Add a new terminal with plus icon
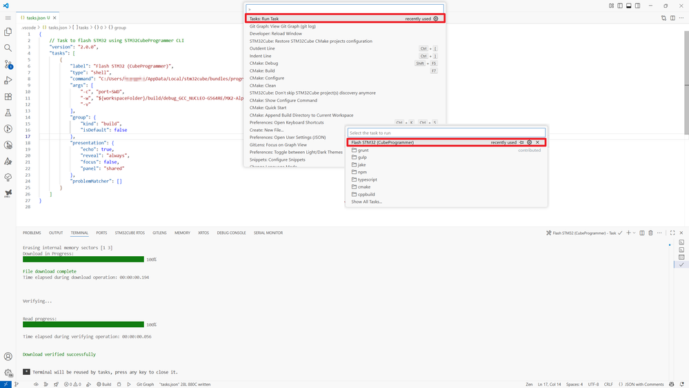Image resolution: width=689 pixels, height=388 pixels. pos(628,233)
